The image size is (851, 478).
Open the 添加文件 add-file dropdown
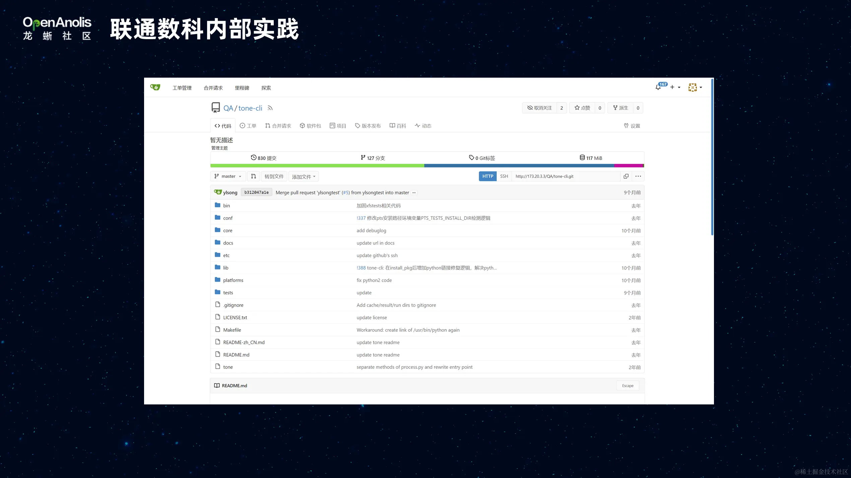click(303, 176)
